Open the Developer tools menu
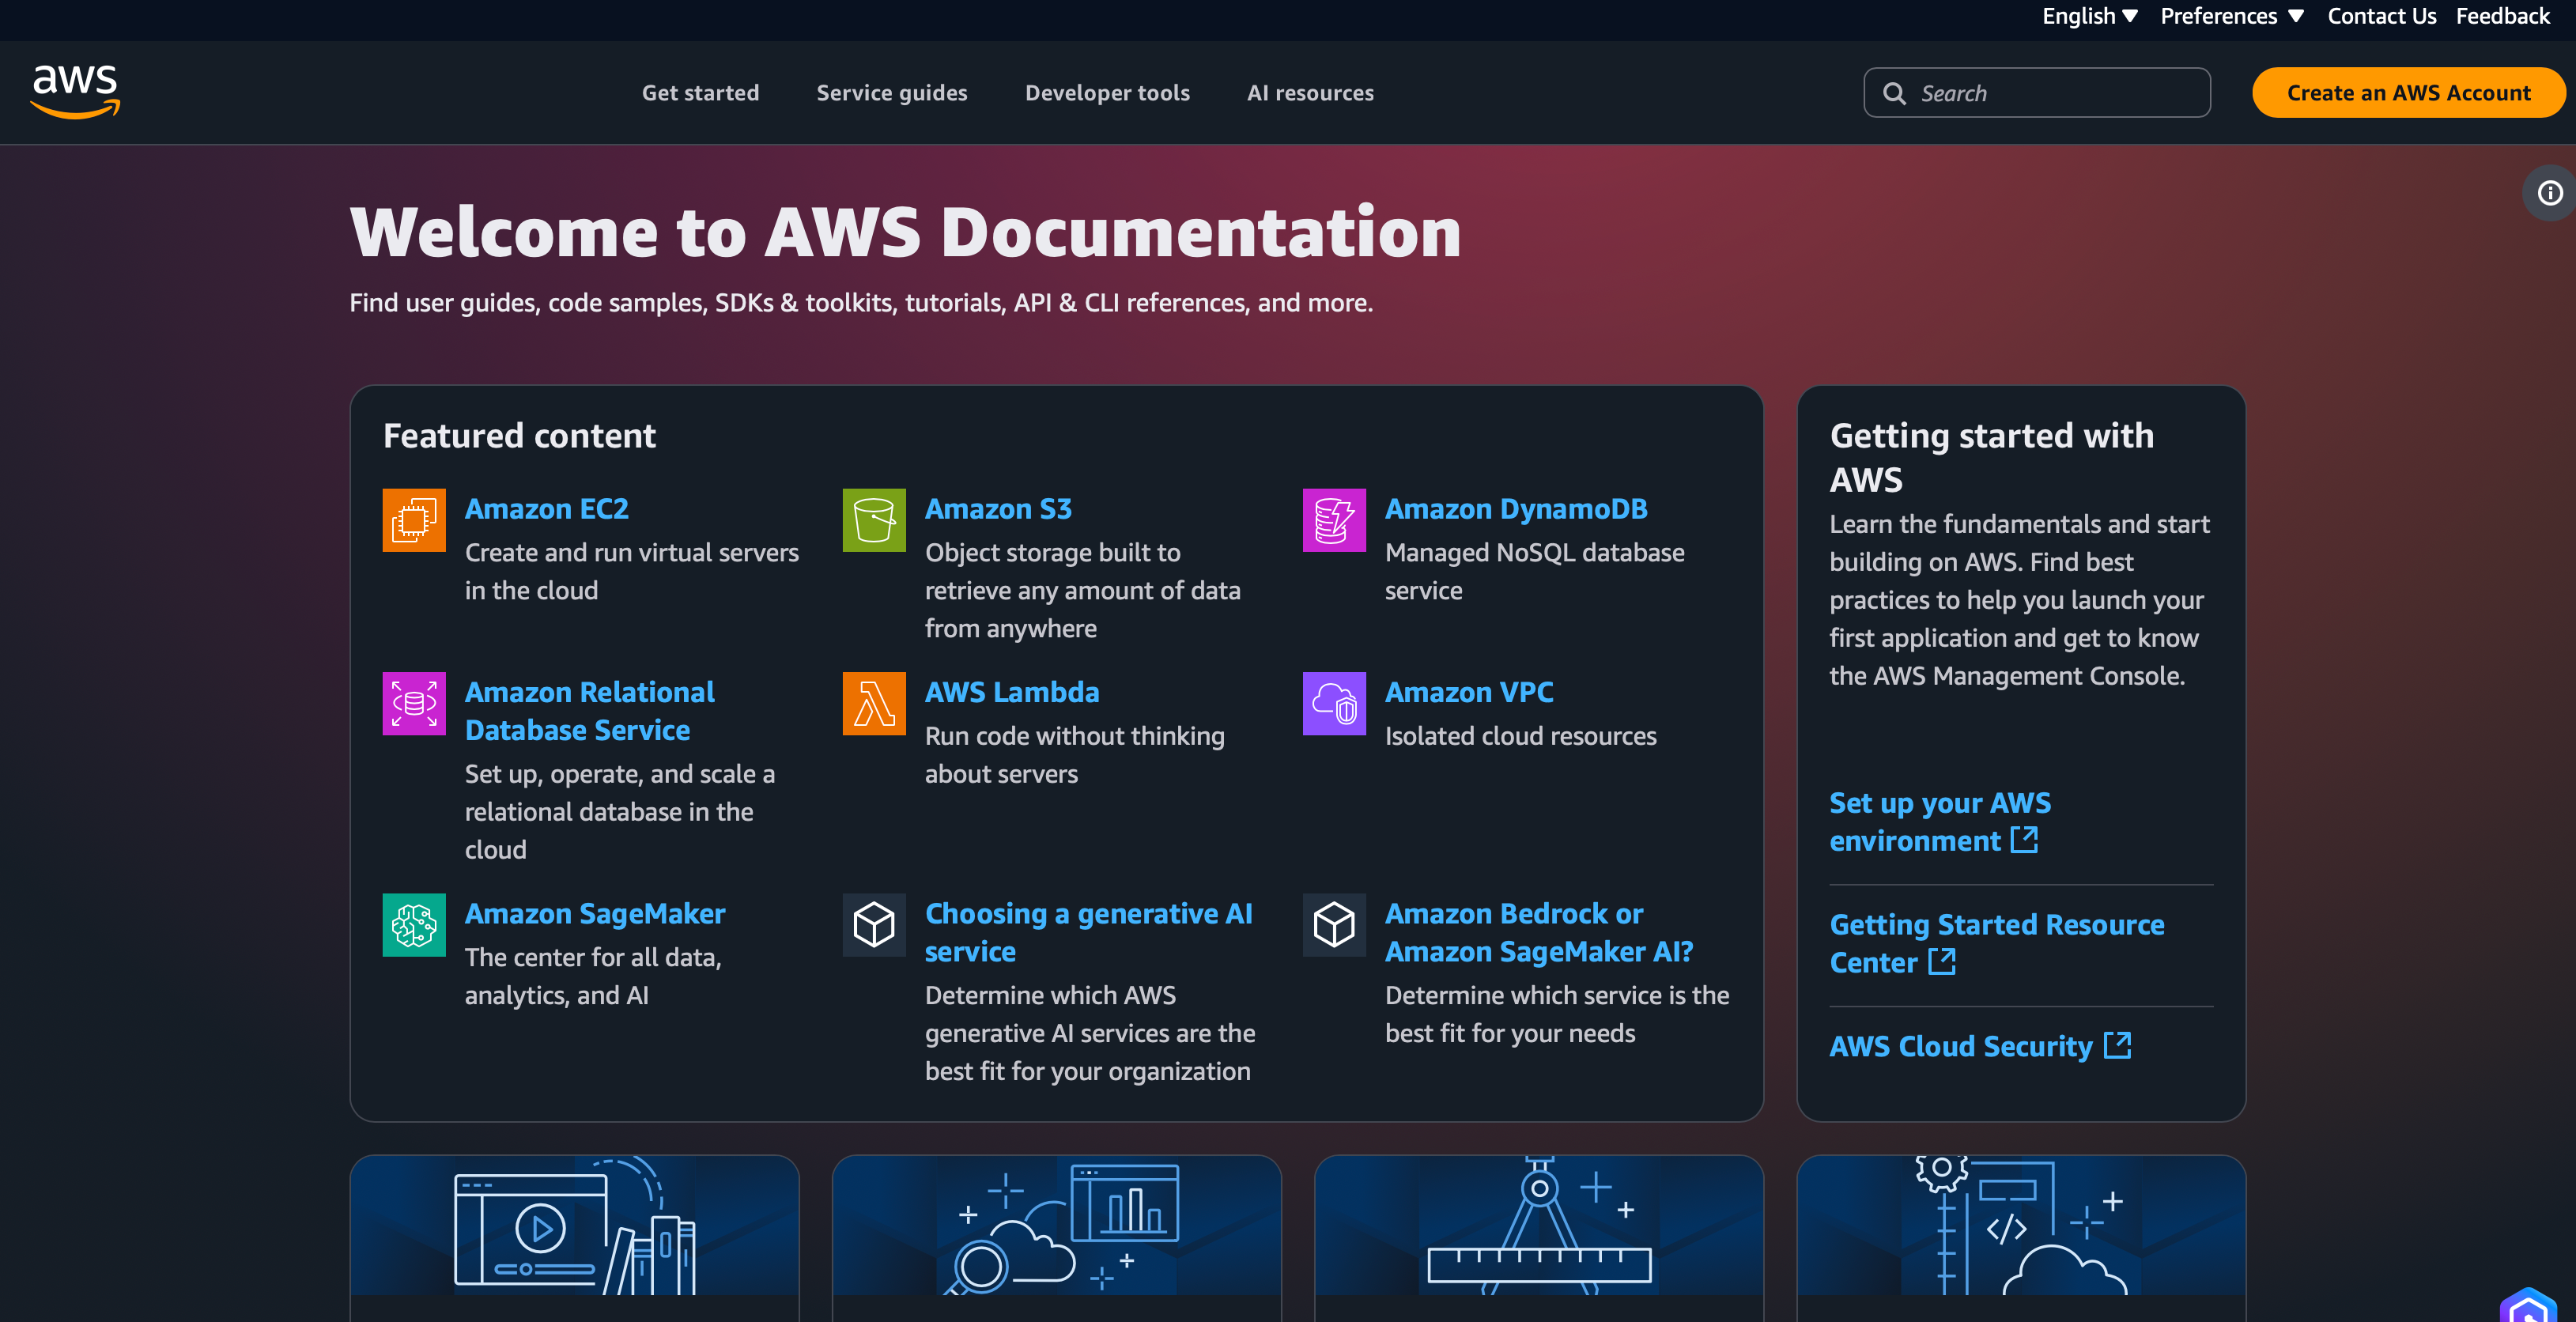2576x1322 pixels. (1107, 93)
